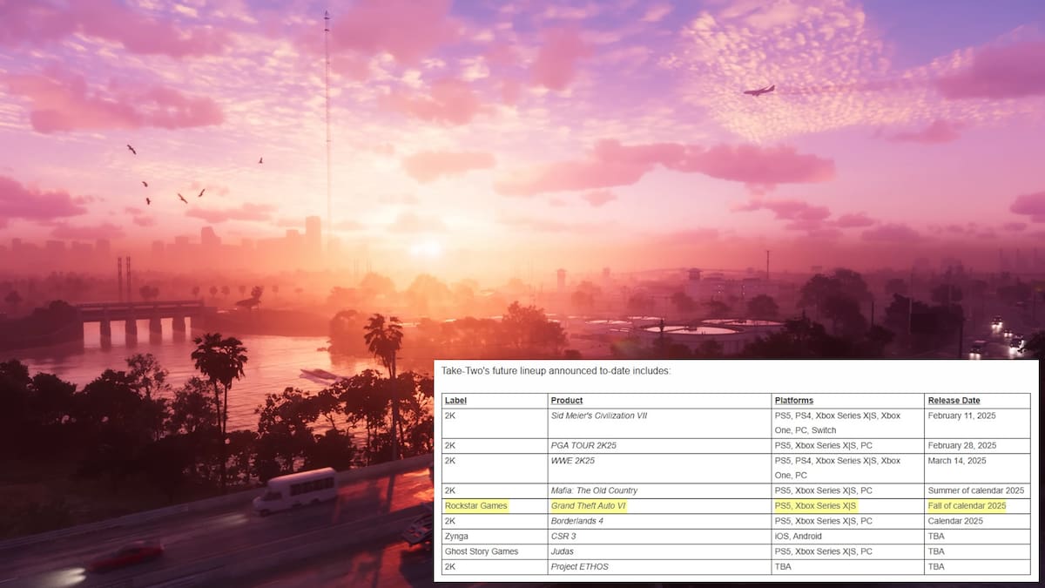Click the "Calendar 2025" release date cell
The image size is (1045, 588).
tap(955, 521)
